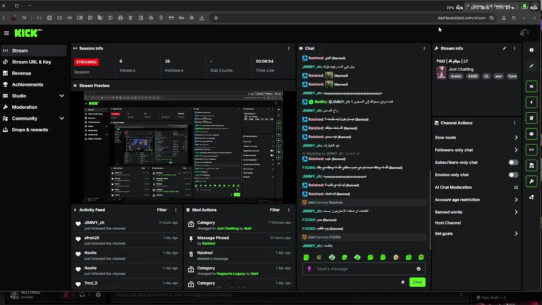The width and height of the screenshot is (542, 305).
Task: Click the info icon in the right rail
Action: click(531, 50)
